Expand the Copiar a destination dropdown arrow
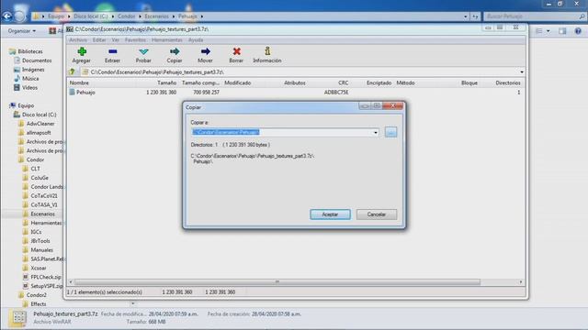 tap(376, 132)
